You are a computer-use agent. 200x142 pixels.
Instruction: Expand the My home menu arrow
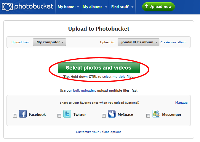(78, 7)
